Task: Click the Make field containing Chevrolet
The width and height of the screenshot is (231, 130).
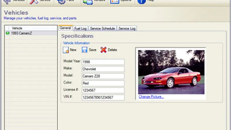Action: pos(103,69)
